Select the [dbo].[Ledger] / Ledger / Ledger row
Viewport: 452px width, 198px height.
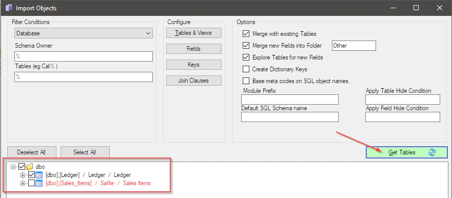pyautogui.click(x=88, y=175)
